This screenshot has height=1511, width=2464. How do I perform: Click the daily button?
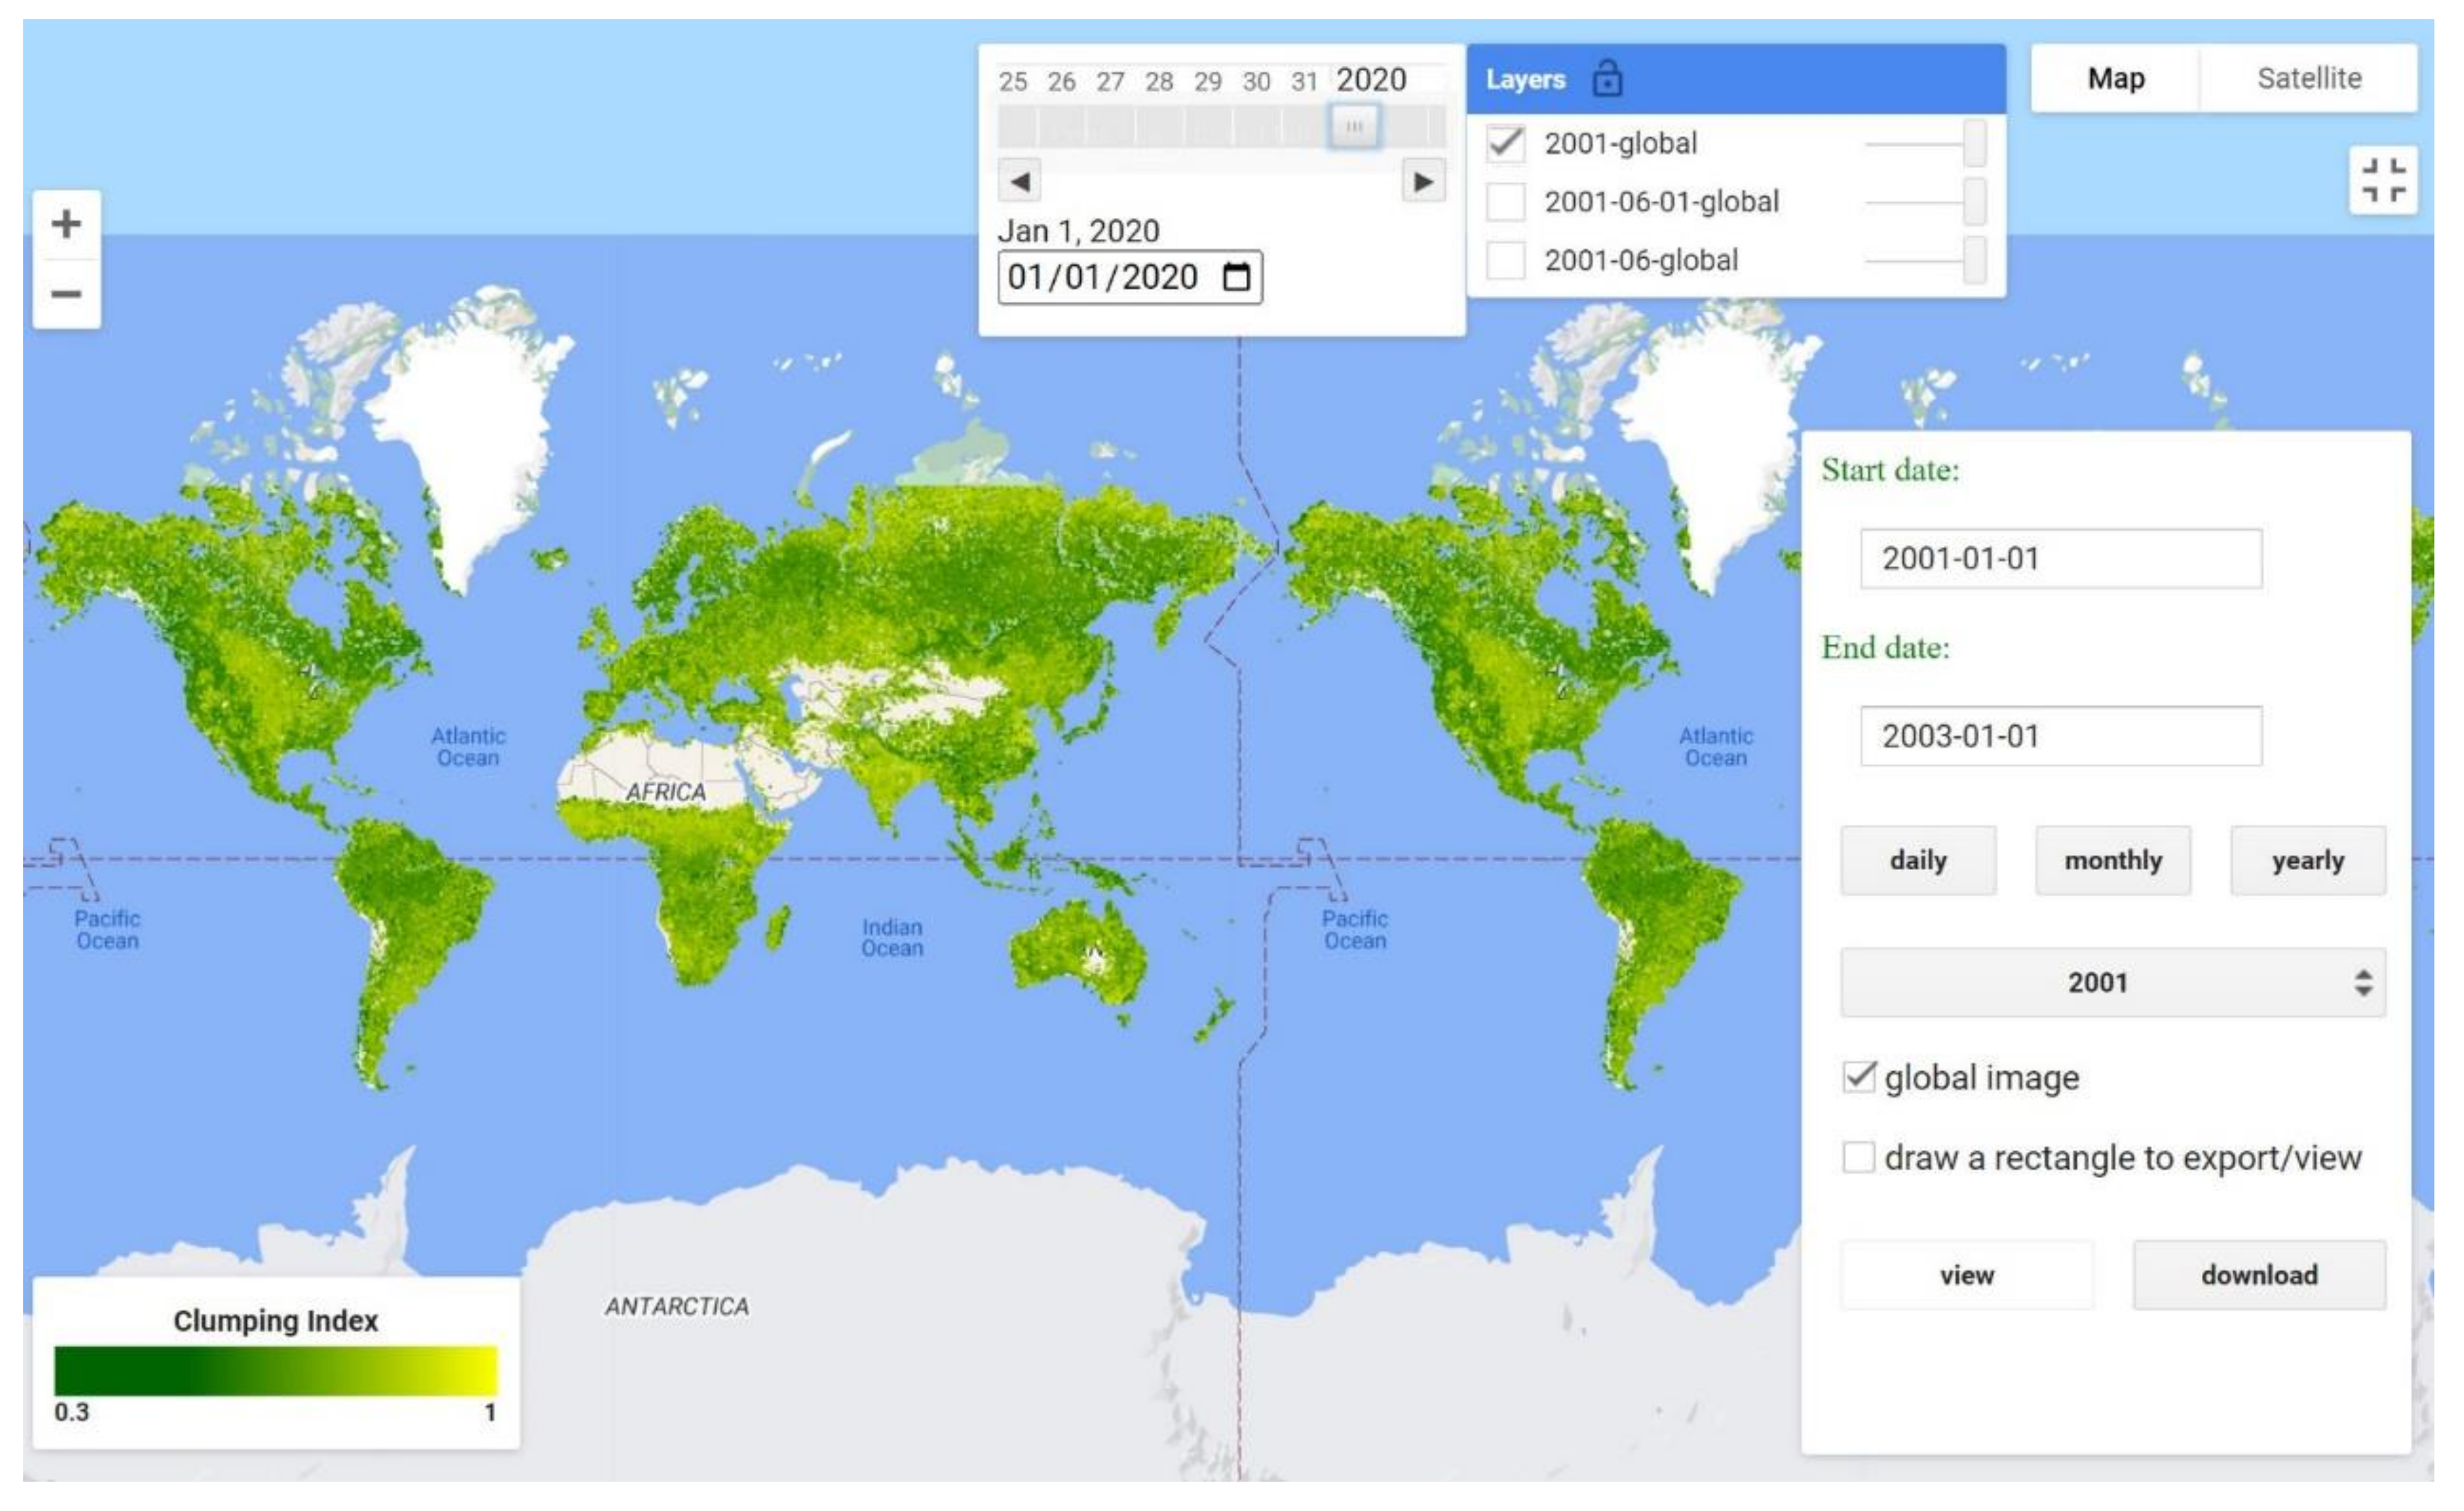pyautogui.click(x=1918, y=860)
